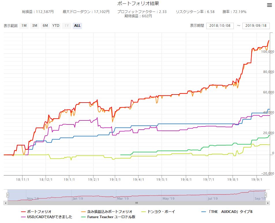The width and height of the screenshot is (275, 223).
Task: Select the ALL display range
Action: (77, 26)
